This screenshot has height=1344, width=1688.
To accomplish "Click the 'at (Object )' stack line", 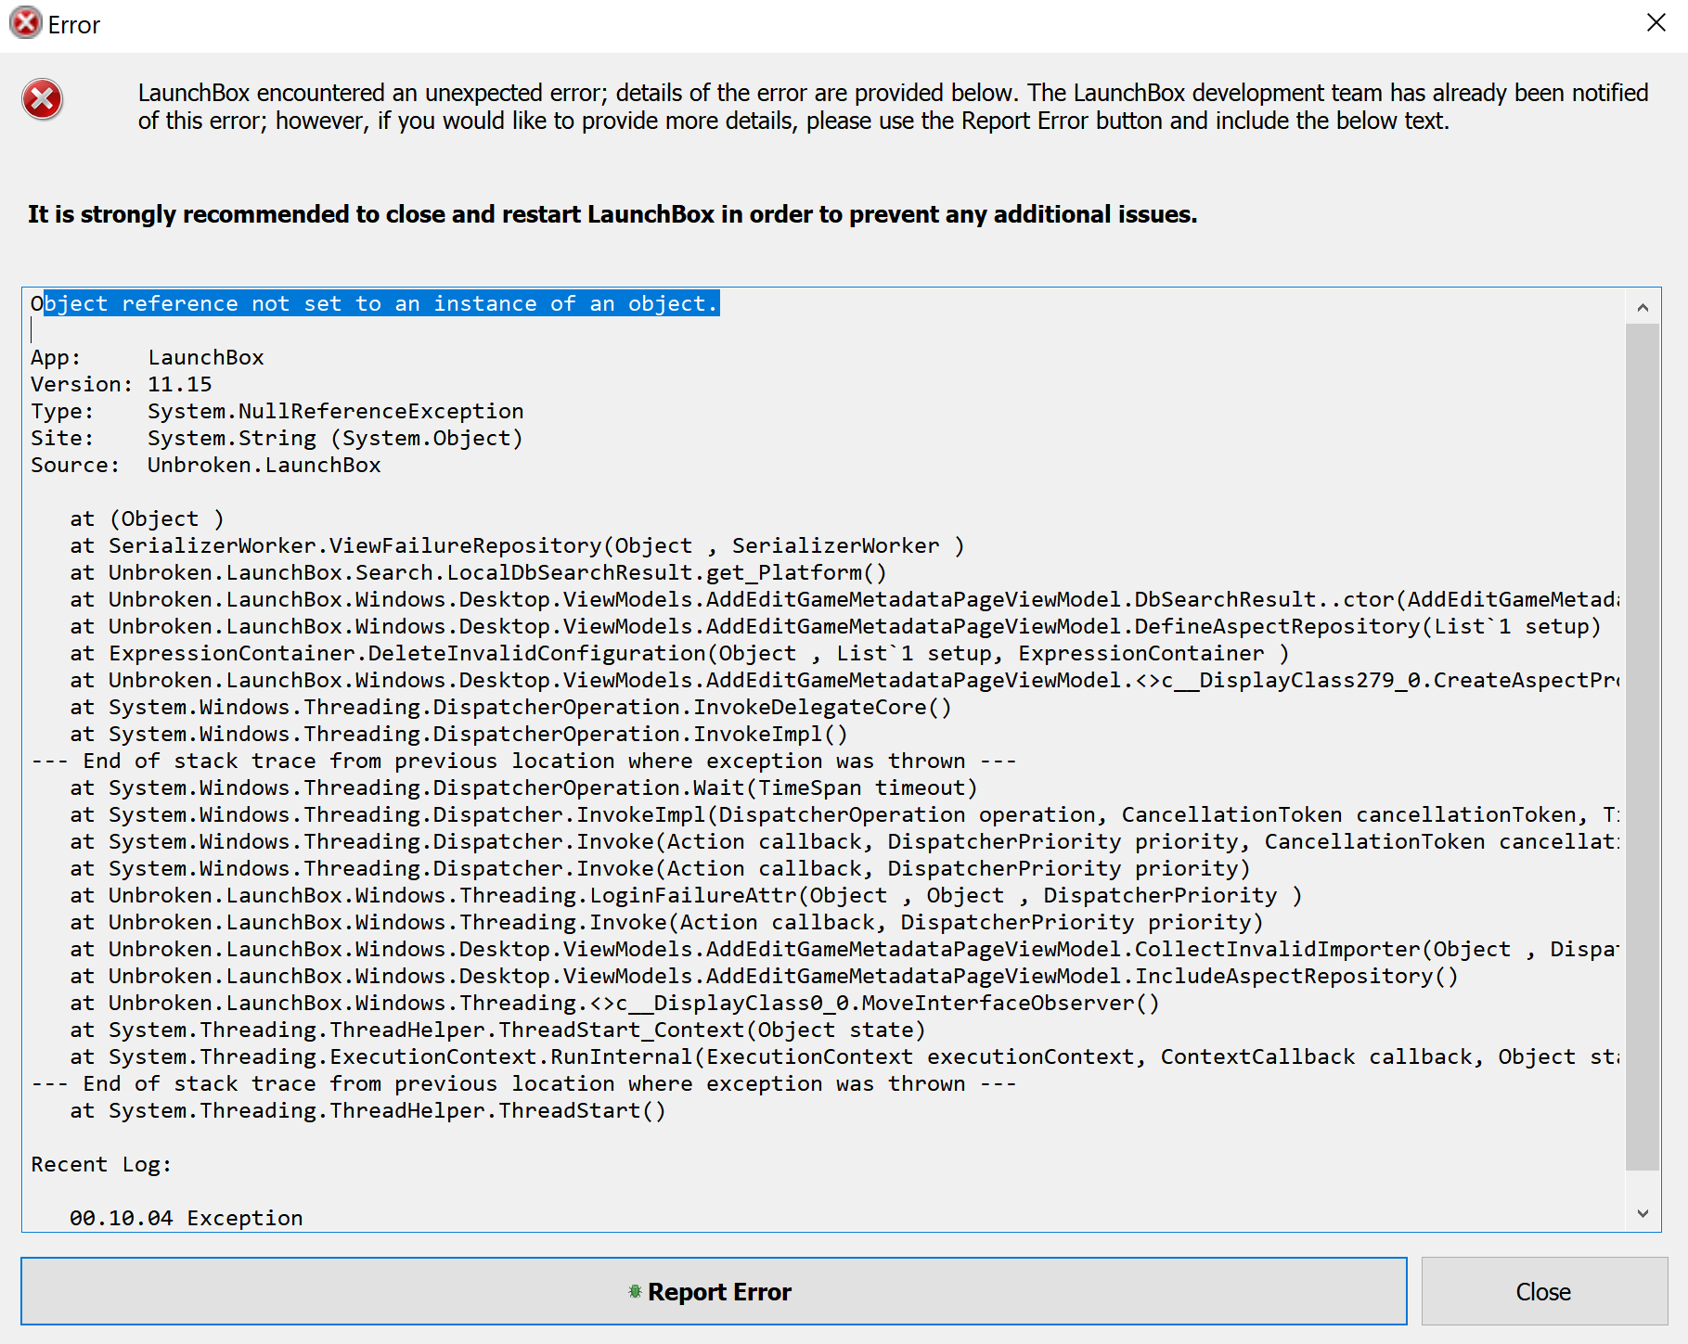I will coord(147,518).
